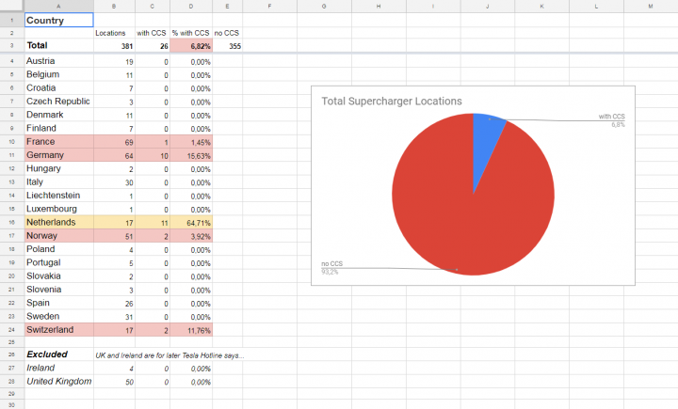Select the Germany cell
Viewport: 678px width, 409px height.
pos(58,154)
